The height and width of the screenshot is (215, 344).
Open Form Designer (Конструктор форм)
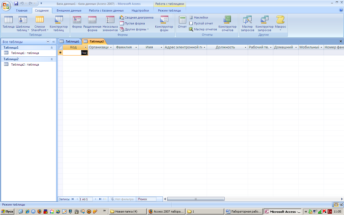[164, 24]
